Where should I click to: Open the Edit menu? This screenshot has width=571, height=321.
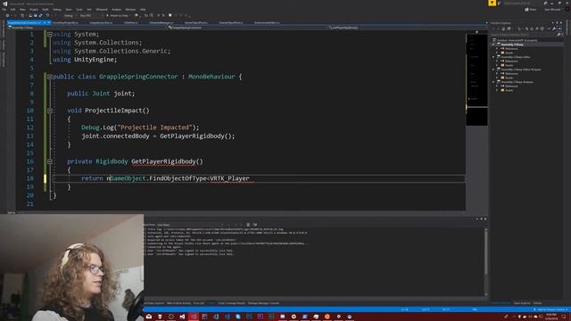tap(12, 10)
